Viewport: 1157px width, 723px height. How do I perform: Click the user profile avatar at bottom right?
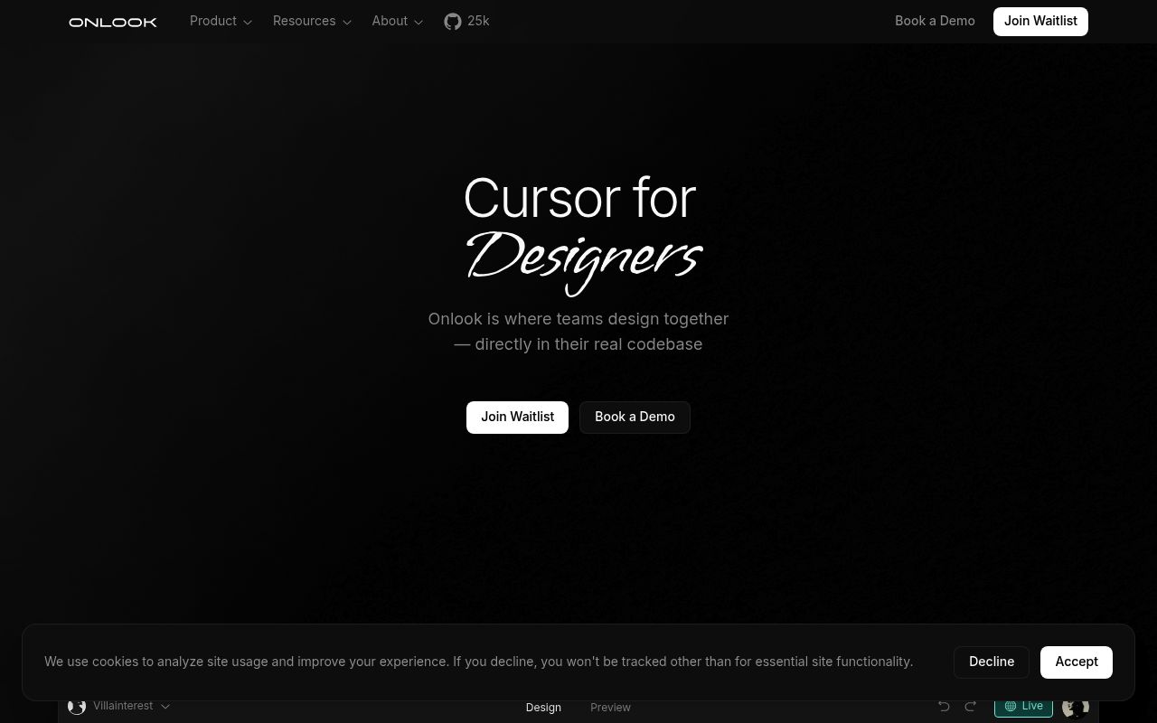[1075, 706]
